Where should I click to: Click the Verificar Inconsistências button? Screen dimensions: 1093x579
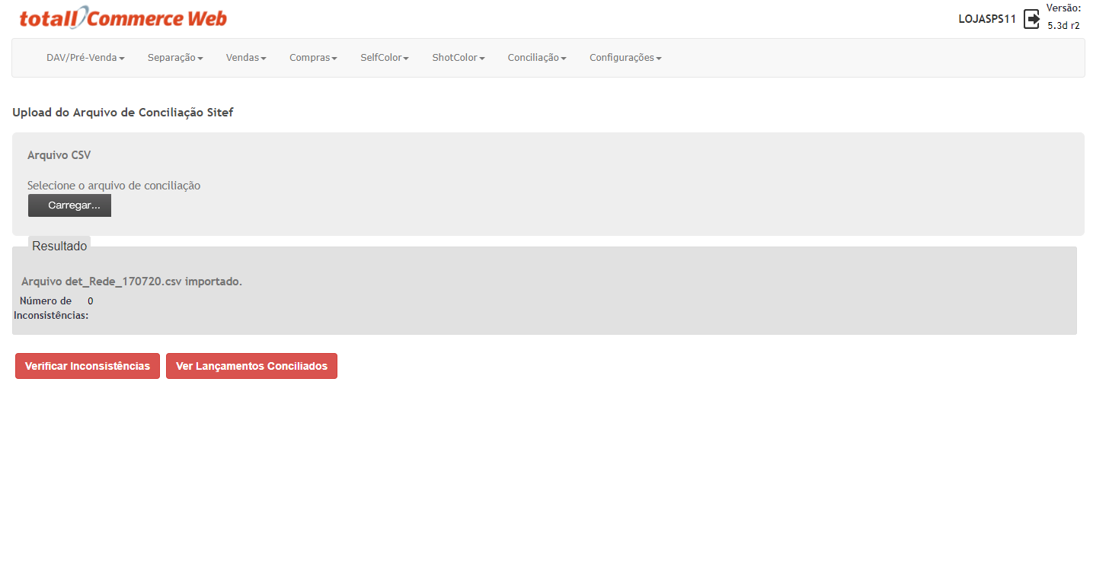coord(88,366)
